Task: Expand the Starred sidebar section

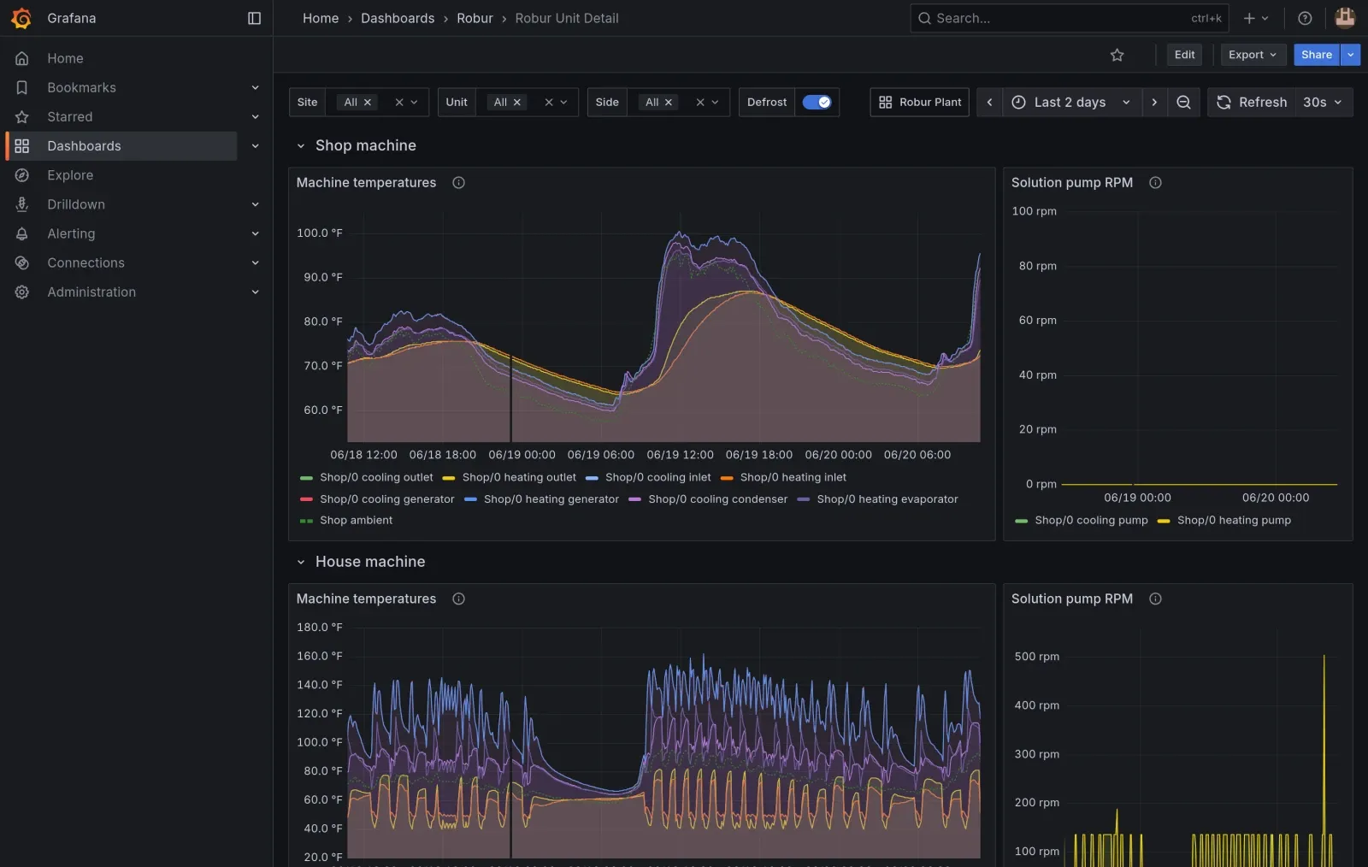Action: [x=255, y=116]
